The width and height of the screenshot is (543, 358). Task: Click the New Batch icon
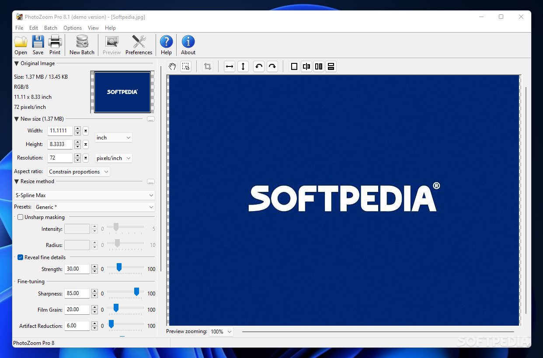point(82,42)
